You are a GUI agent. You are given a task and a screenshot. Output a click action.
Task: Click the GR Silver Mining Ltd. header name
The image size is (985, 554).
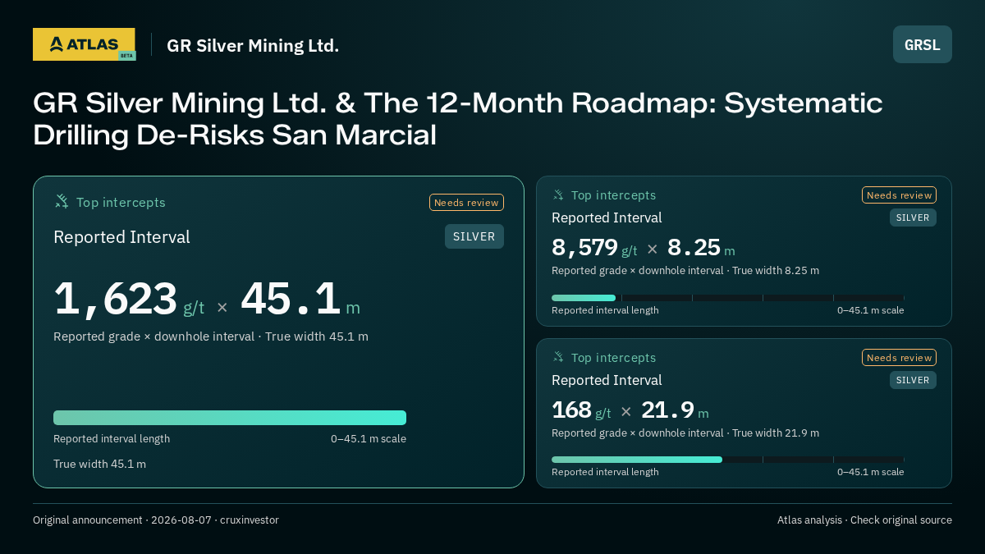tap(253, 45)
